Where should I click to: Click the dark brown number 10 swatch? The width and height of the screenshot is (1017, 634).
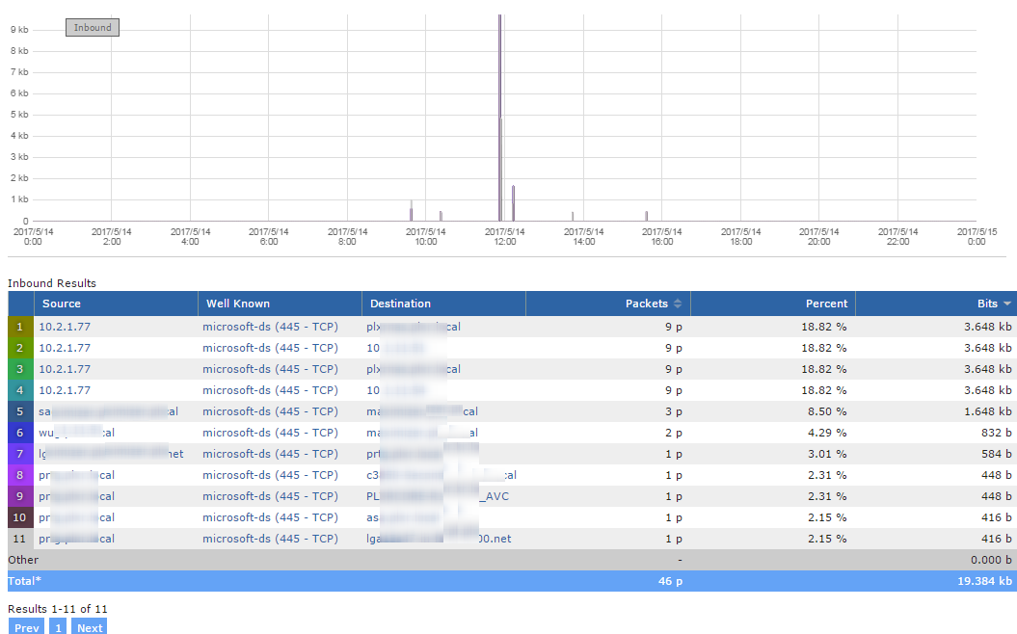click(20, 517)
